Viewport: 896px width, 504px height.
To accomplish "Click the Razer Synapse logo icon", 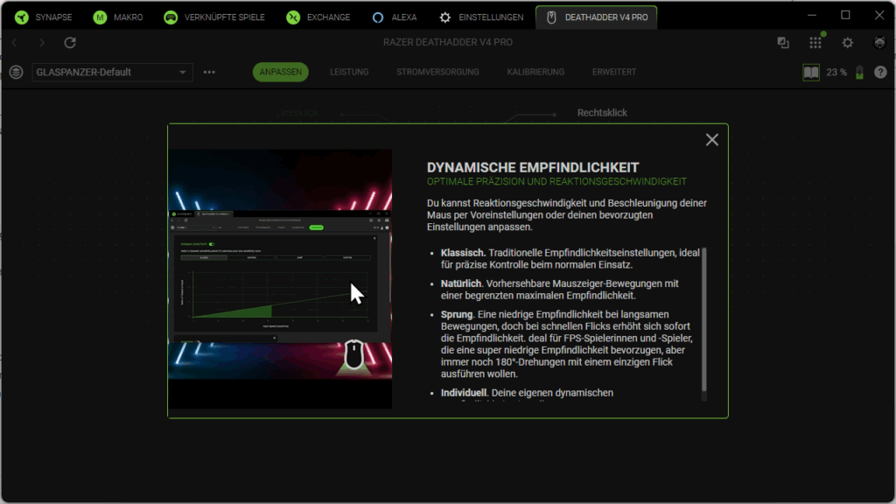I will click(22, 17).
